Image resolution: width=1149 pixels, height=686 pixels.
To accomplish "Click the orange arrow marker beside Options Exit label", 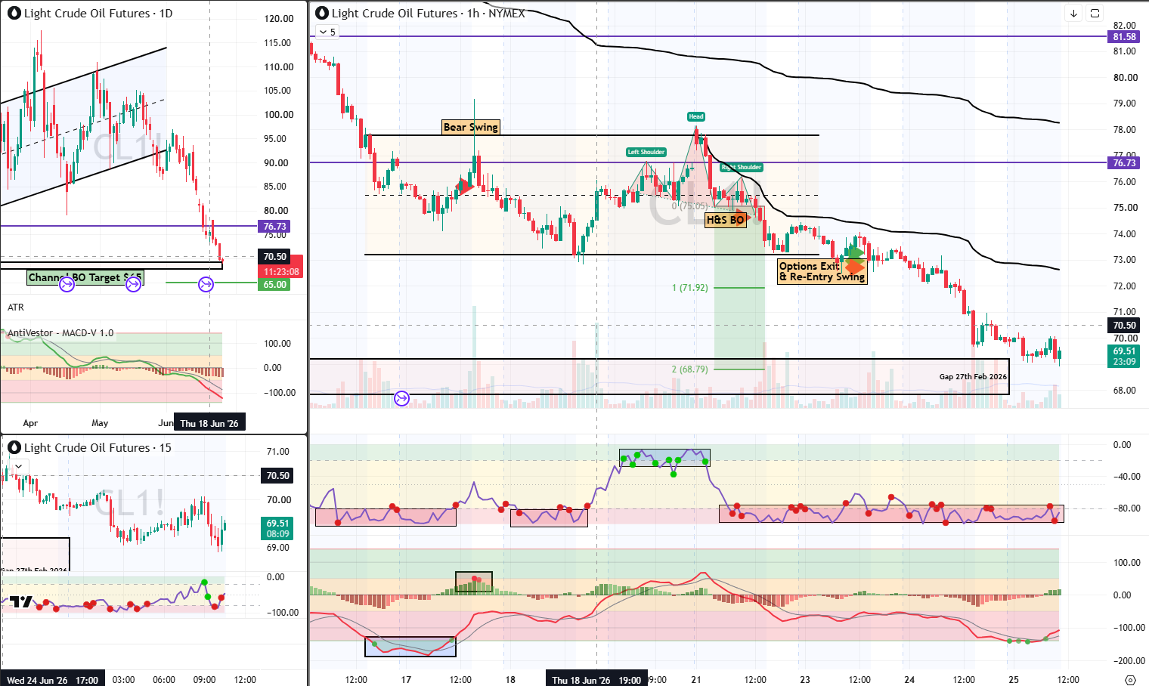I will pos(855,267).
